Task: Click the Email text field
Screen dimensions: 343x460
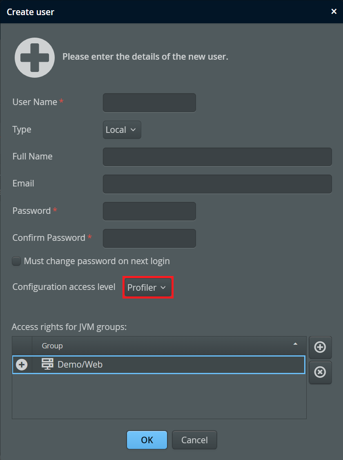Action: (x=217, y=184)
